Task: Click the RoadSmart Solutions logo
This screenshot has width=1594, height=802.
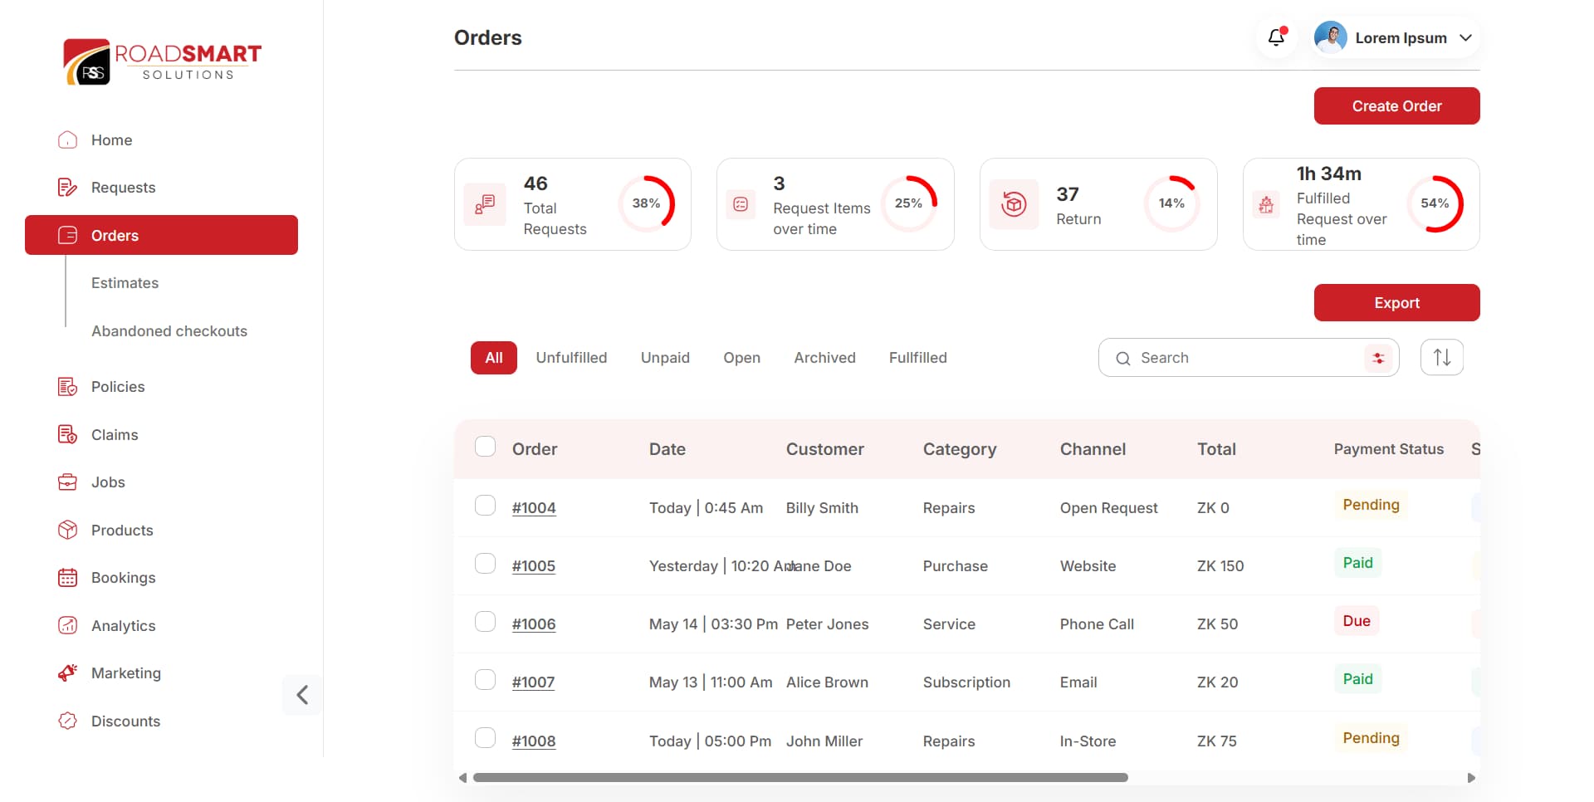Action: [163, 61]
